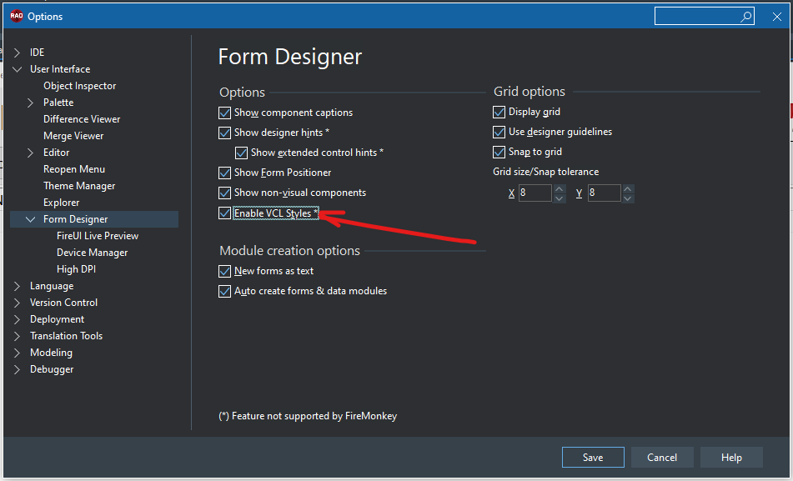Select the User Interface tree label

tap(60, 69)
